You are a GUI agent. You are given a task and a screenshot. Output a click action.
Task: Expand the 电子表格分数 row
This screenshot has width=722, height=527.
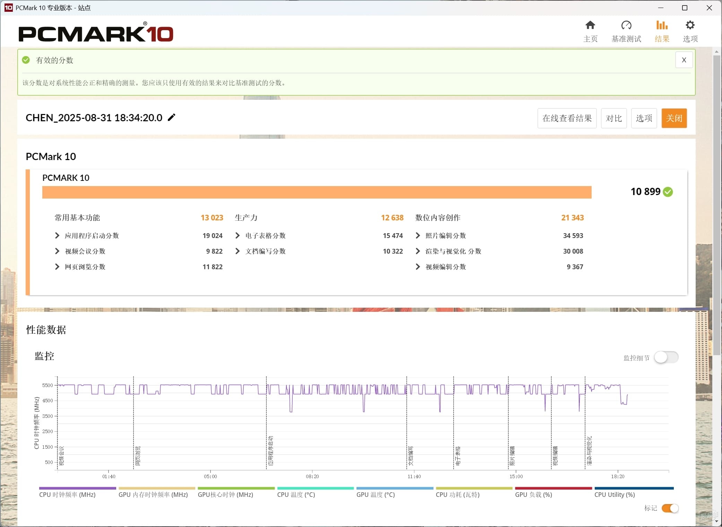[x=238, y=236]
